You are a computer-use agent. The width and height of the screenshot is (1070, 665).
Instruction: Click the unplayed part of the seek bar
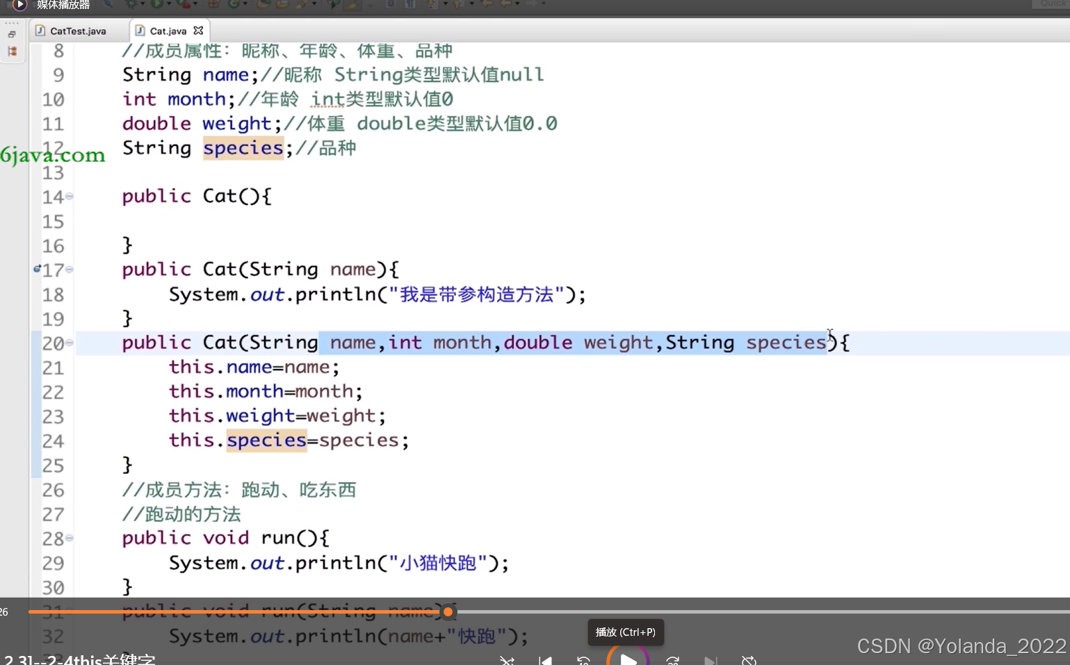click(x=762, y=612)
